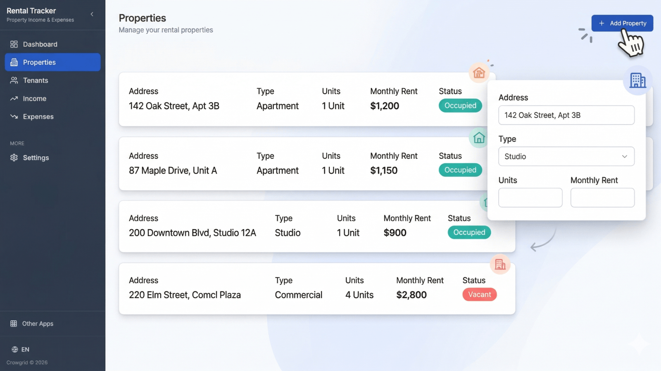Navigate to the Expenses page
The height and width of the screenshot is (371, 661).
pyautogui.click(x=52, y=117)
